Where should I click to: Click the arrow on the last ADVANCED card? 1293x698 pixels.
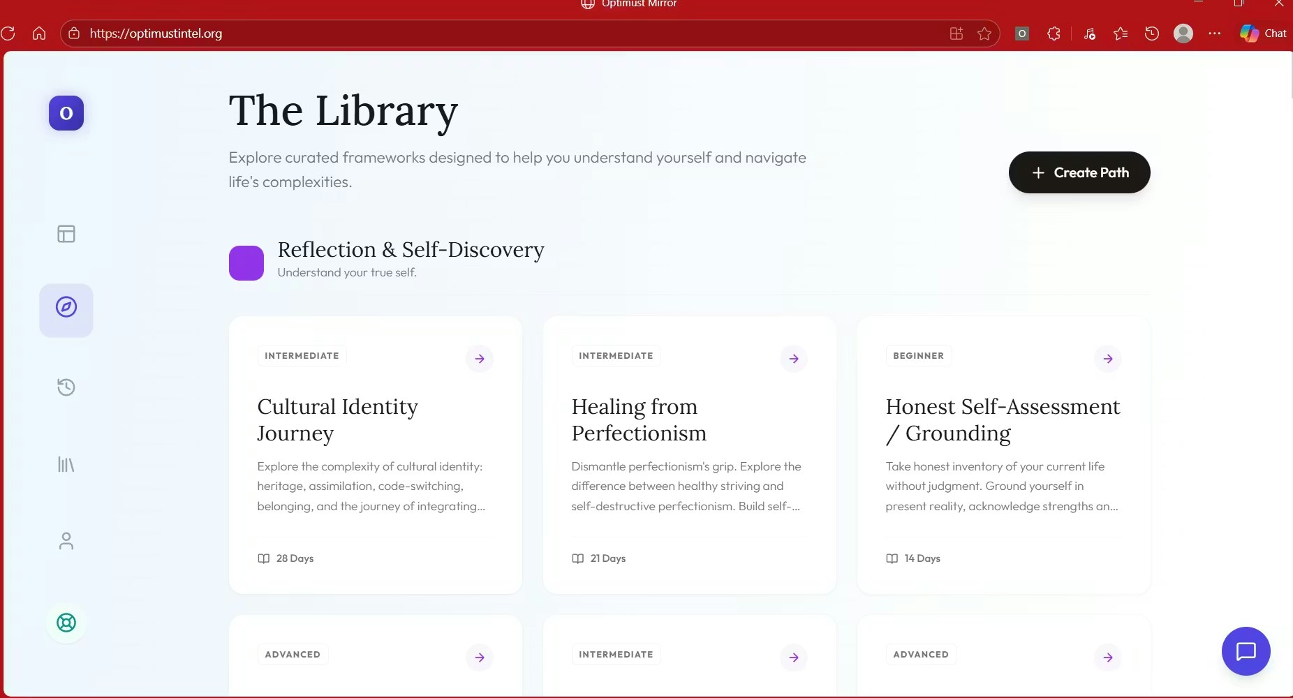[1108, 658]
